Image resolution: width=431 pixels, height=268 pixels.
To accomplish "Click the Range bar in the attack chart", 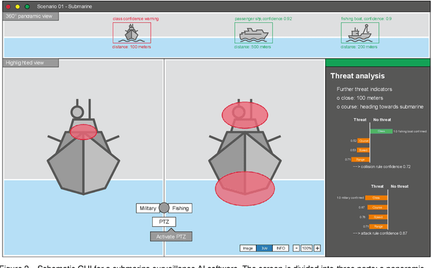I will (378, 226).
